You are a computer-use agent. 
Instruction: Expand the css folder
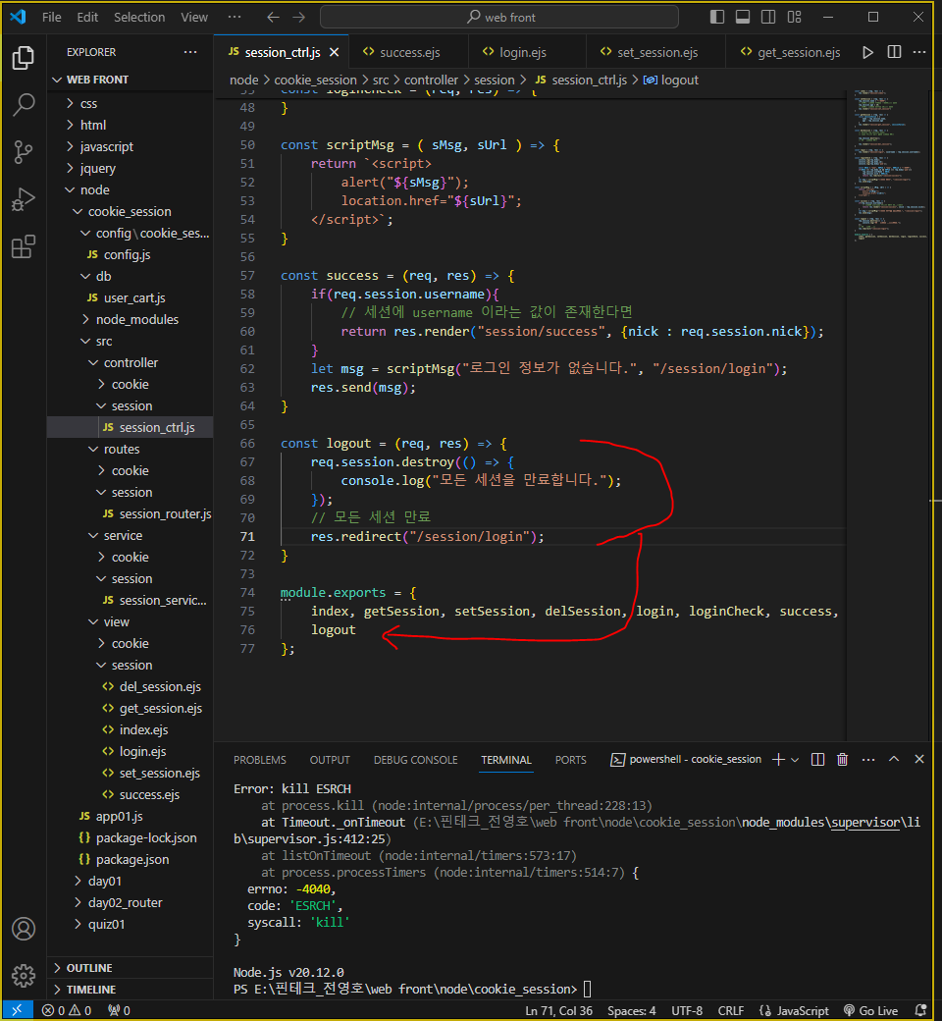click(x=131, y=103)
